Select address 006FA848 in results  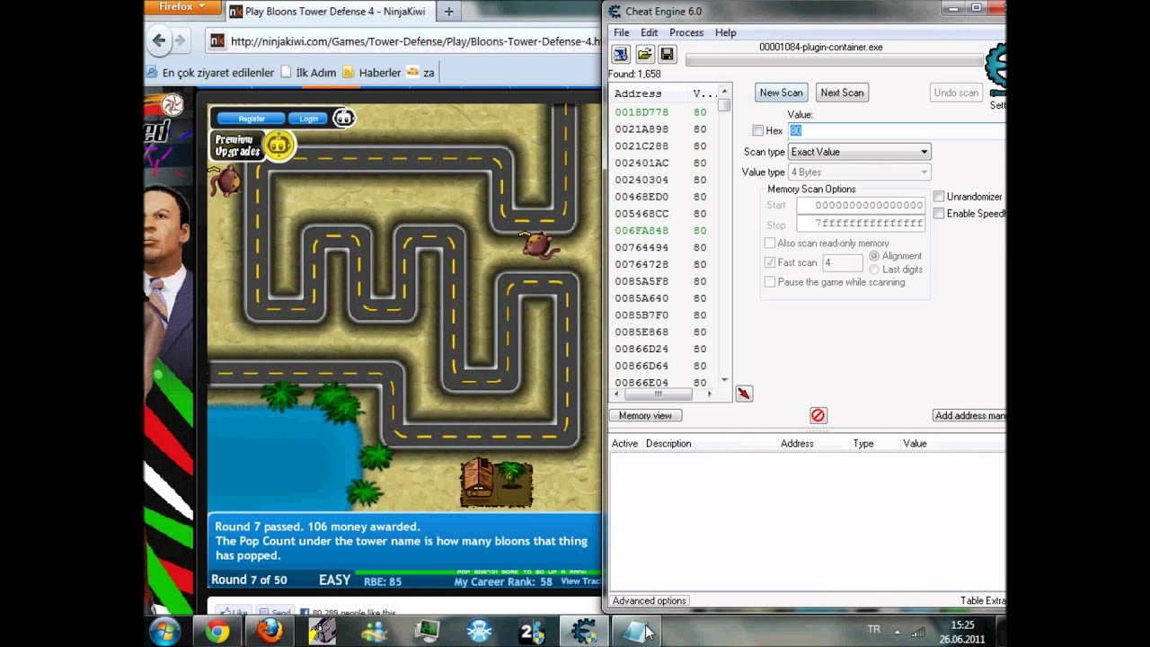click(x=663, y=231)
